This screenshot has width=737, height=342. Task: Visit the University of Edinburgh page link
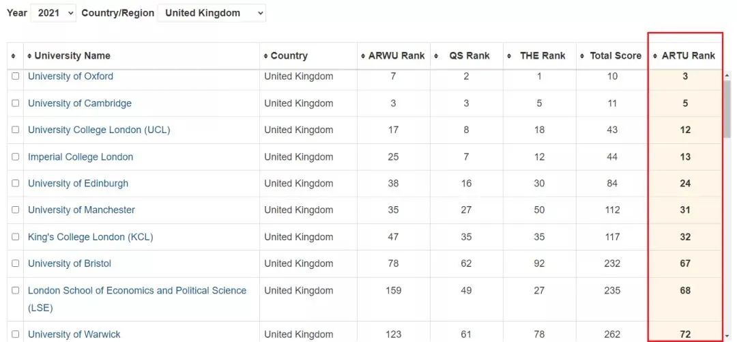tap(78, 184)
